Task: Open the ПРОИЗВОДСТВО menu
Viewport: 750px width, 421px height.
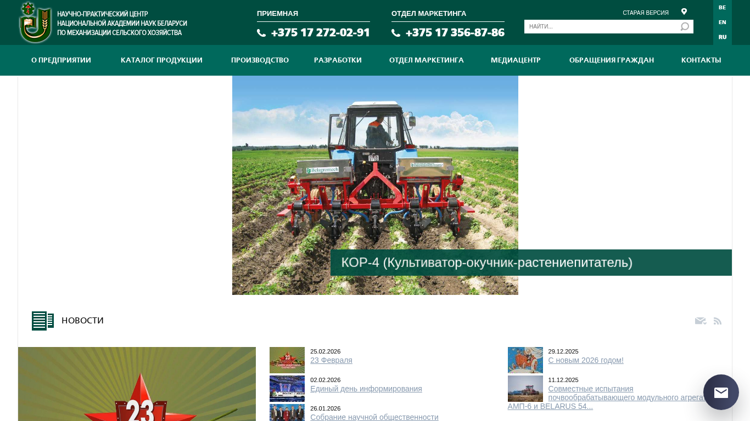Action: 260,60
